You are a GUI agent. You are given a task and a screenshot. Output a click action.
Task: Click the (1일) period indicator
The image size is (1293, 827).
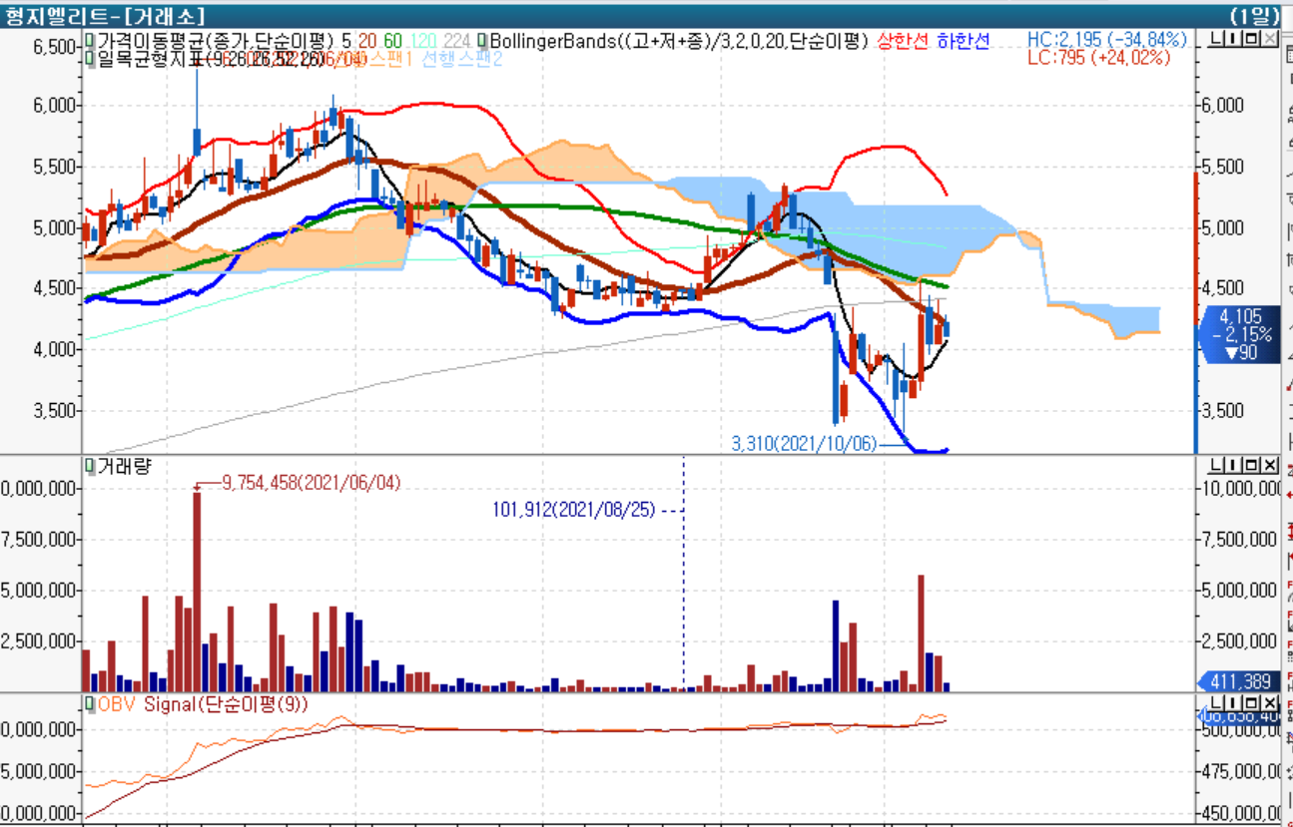coord(1254,15)
